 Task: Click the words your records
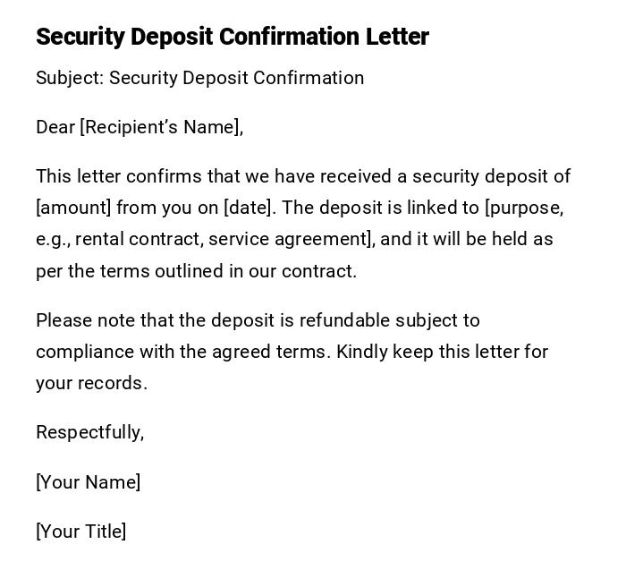(x=91, y=383)
